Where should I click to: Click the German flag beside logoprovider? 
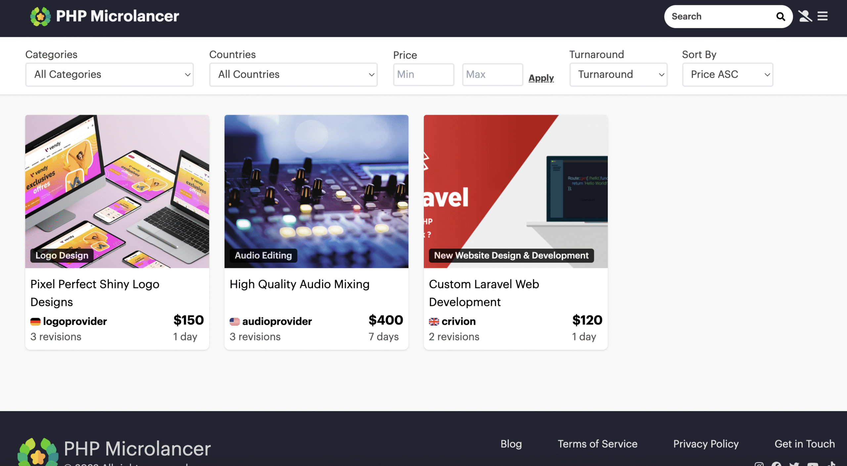pyautogui.click(x=35, y=321)
